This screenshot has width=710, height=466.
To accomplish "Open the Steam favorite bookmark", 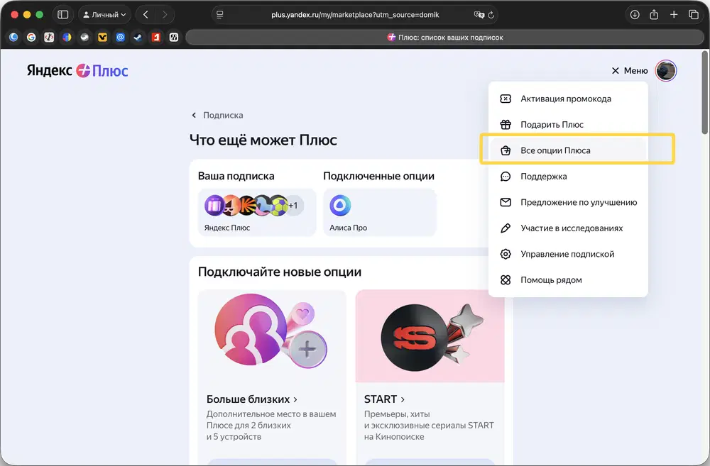I will coord(138,38).
